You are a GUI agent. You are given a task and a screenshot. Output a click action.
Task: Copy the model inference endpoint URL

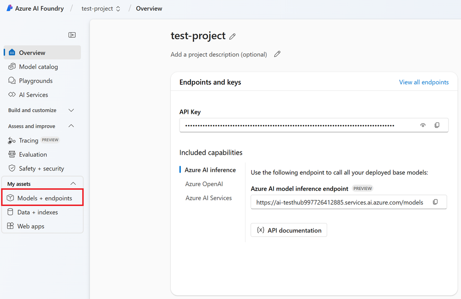coord(435,202)
